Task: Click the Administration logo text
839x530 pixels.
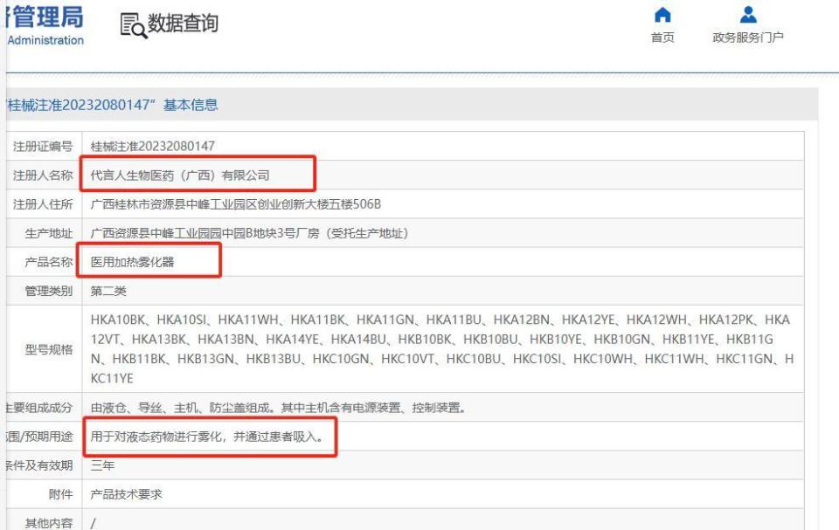Action: pos(45,40)
